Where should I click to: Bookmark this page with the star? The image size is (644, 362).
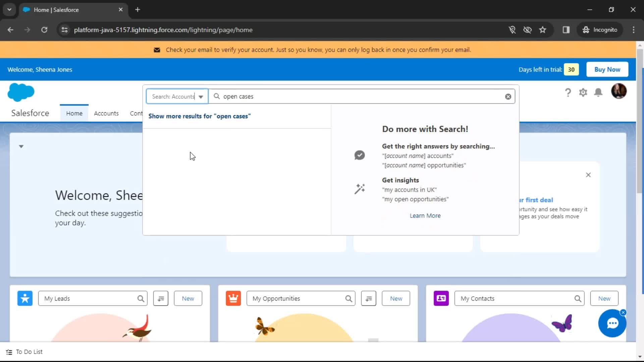point(543,30)
